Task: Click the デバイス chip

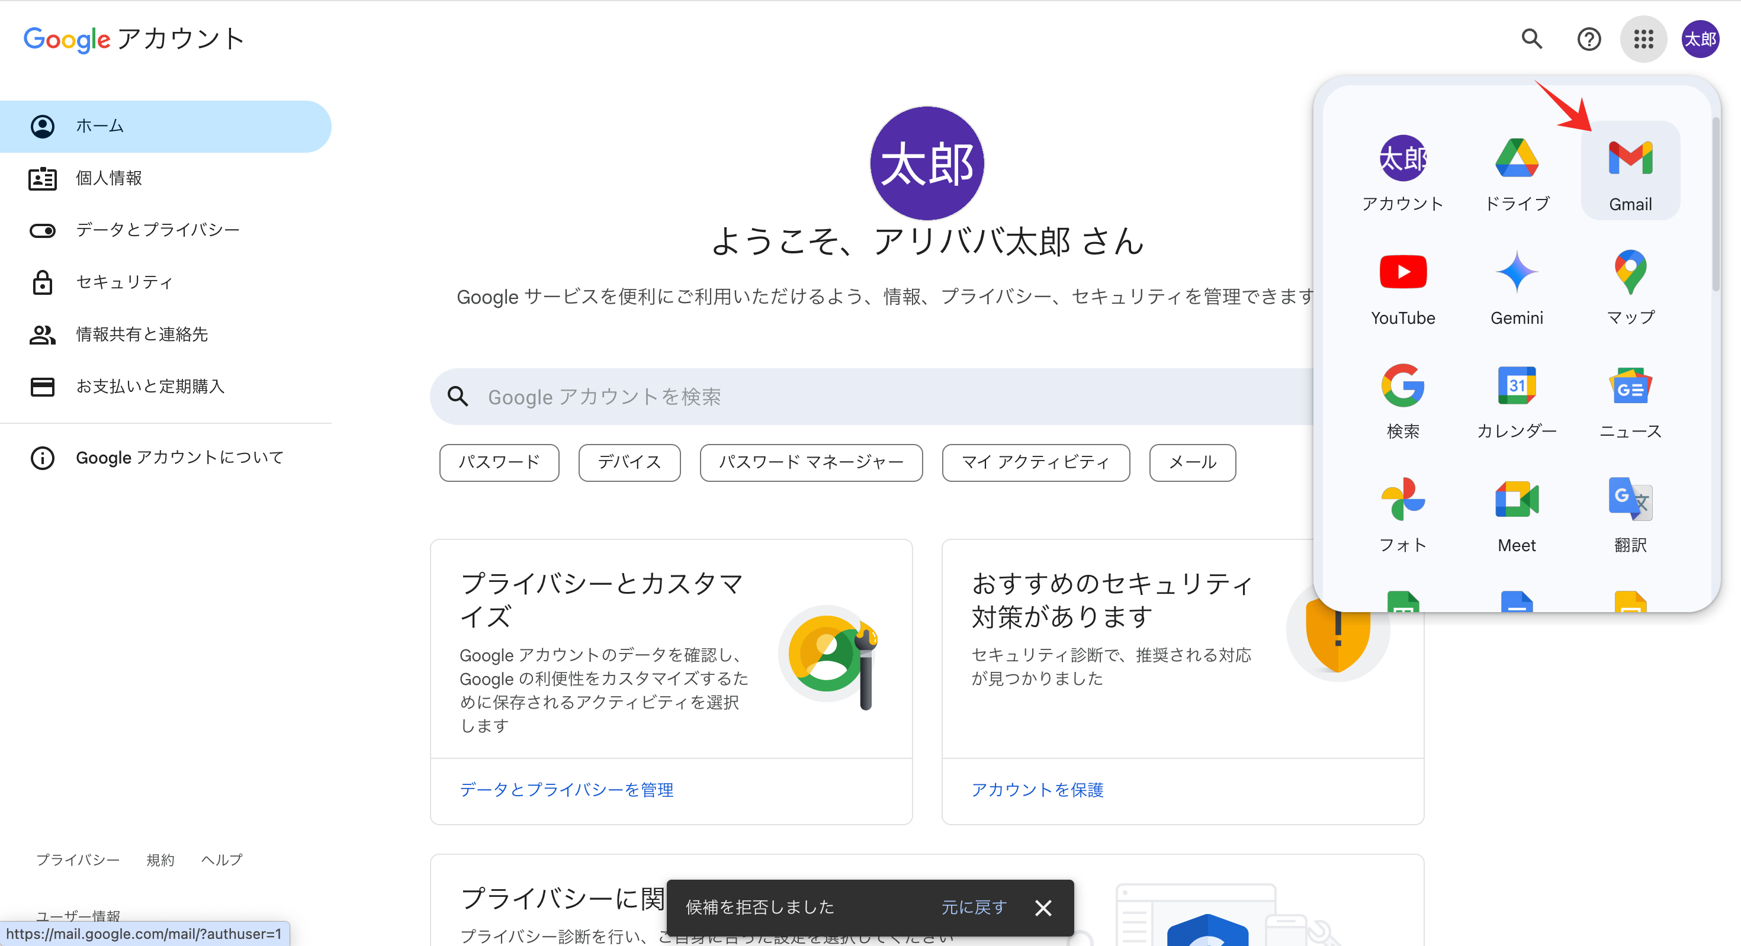Action: click(629, 463)
